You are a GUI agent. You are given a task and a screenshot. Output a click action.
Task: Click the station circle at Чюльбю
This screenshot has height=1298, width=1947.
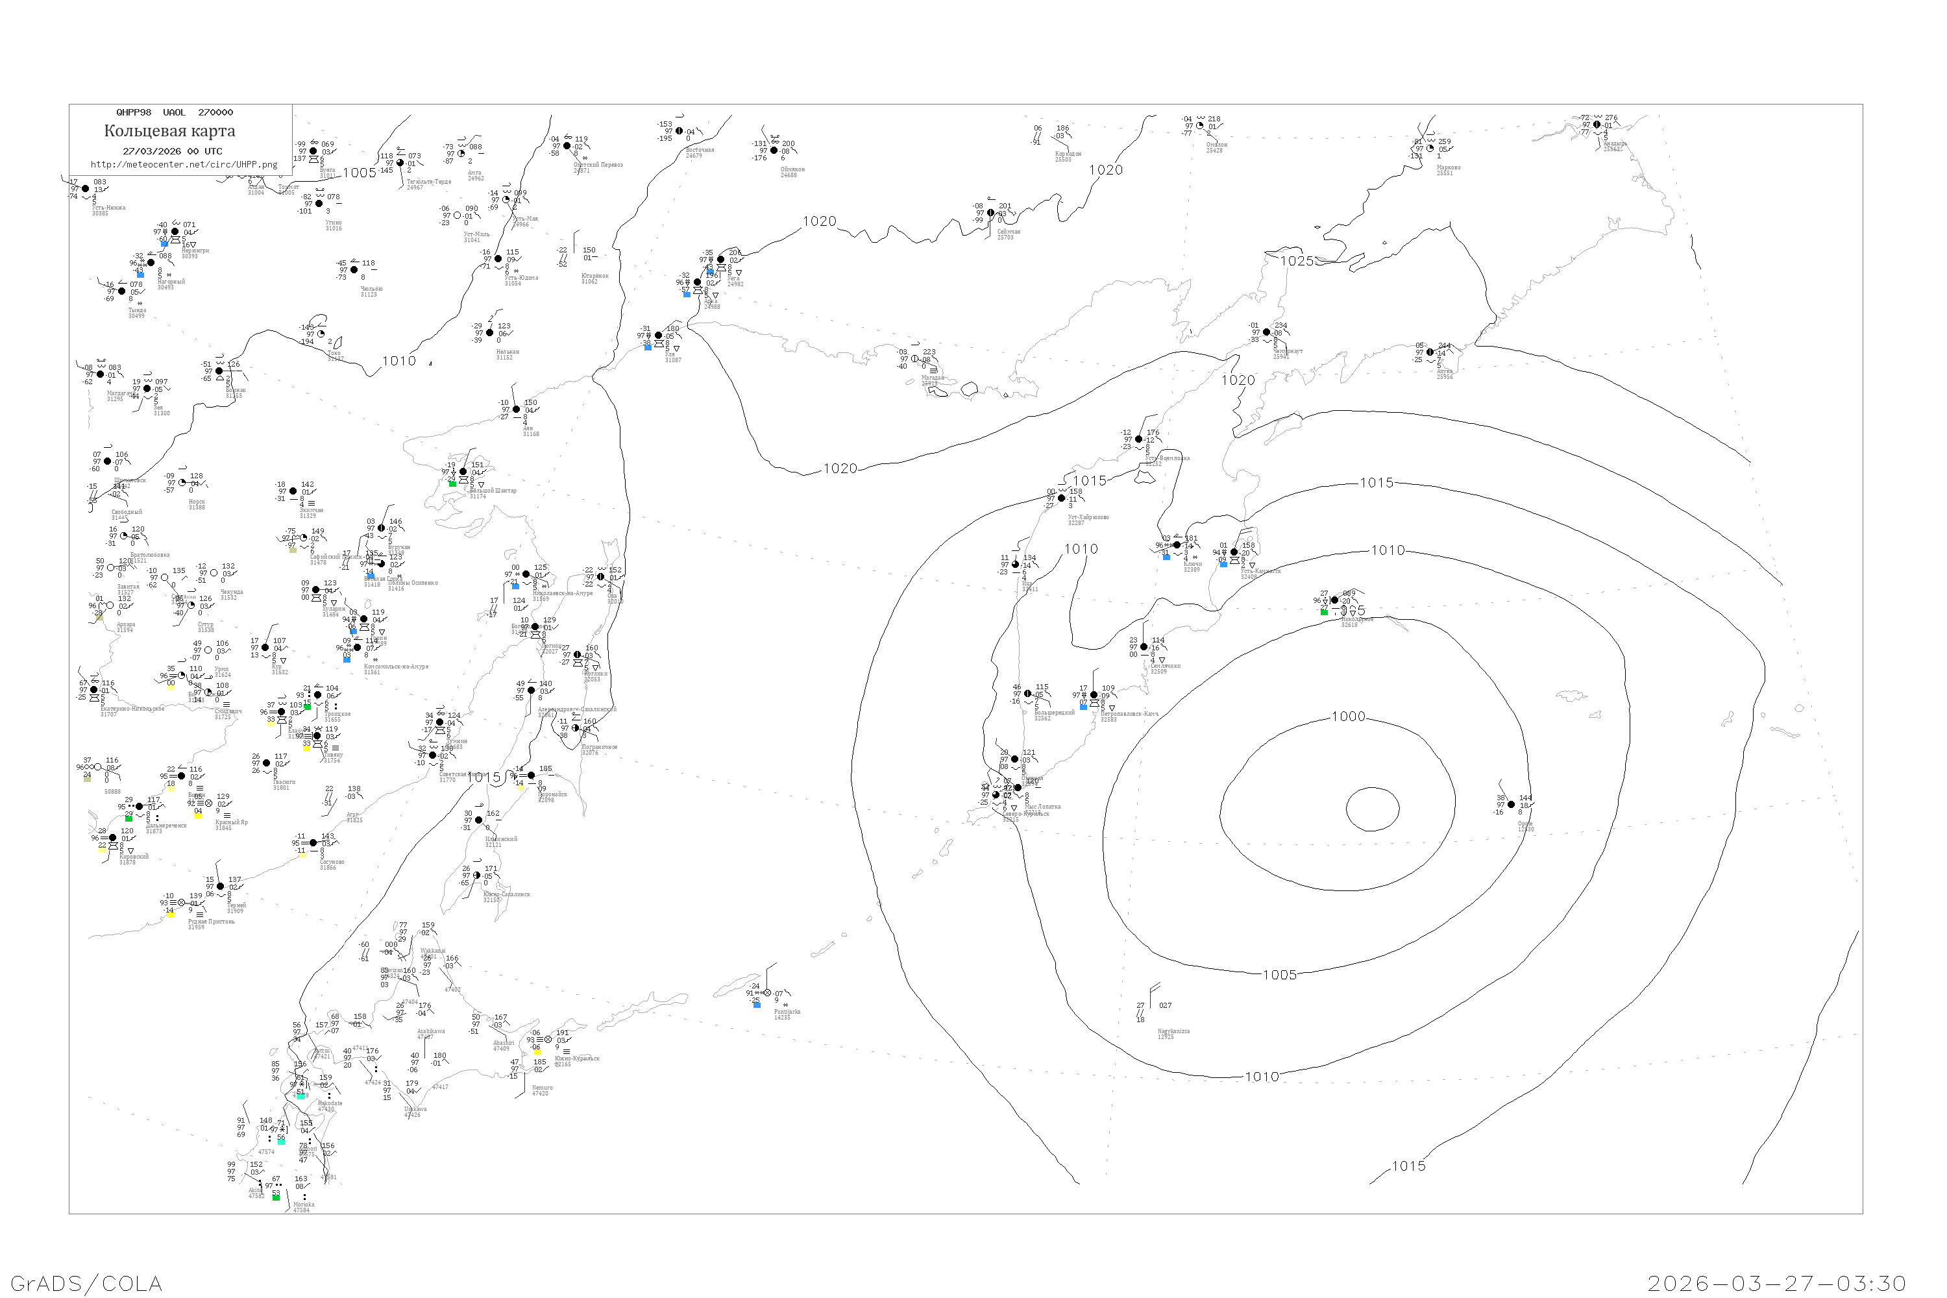coord(354,270)
